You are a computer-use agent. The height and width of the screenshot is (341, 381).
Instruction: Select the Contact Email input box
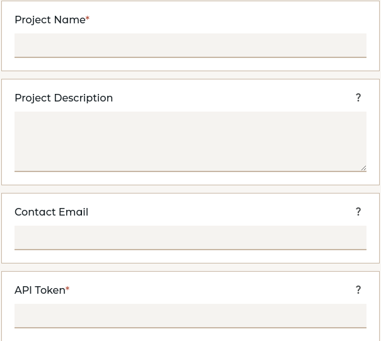pos(190,237)
